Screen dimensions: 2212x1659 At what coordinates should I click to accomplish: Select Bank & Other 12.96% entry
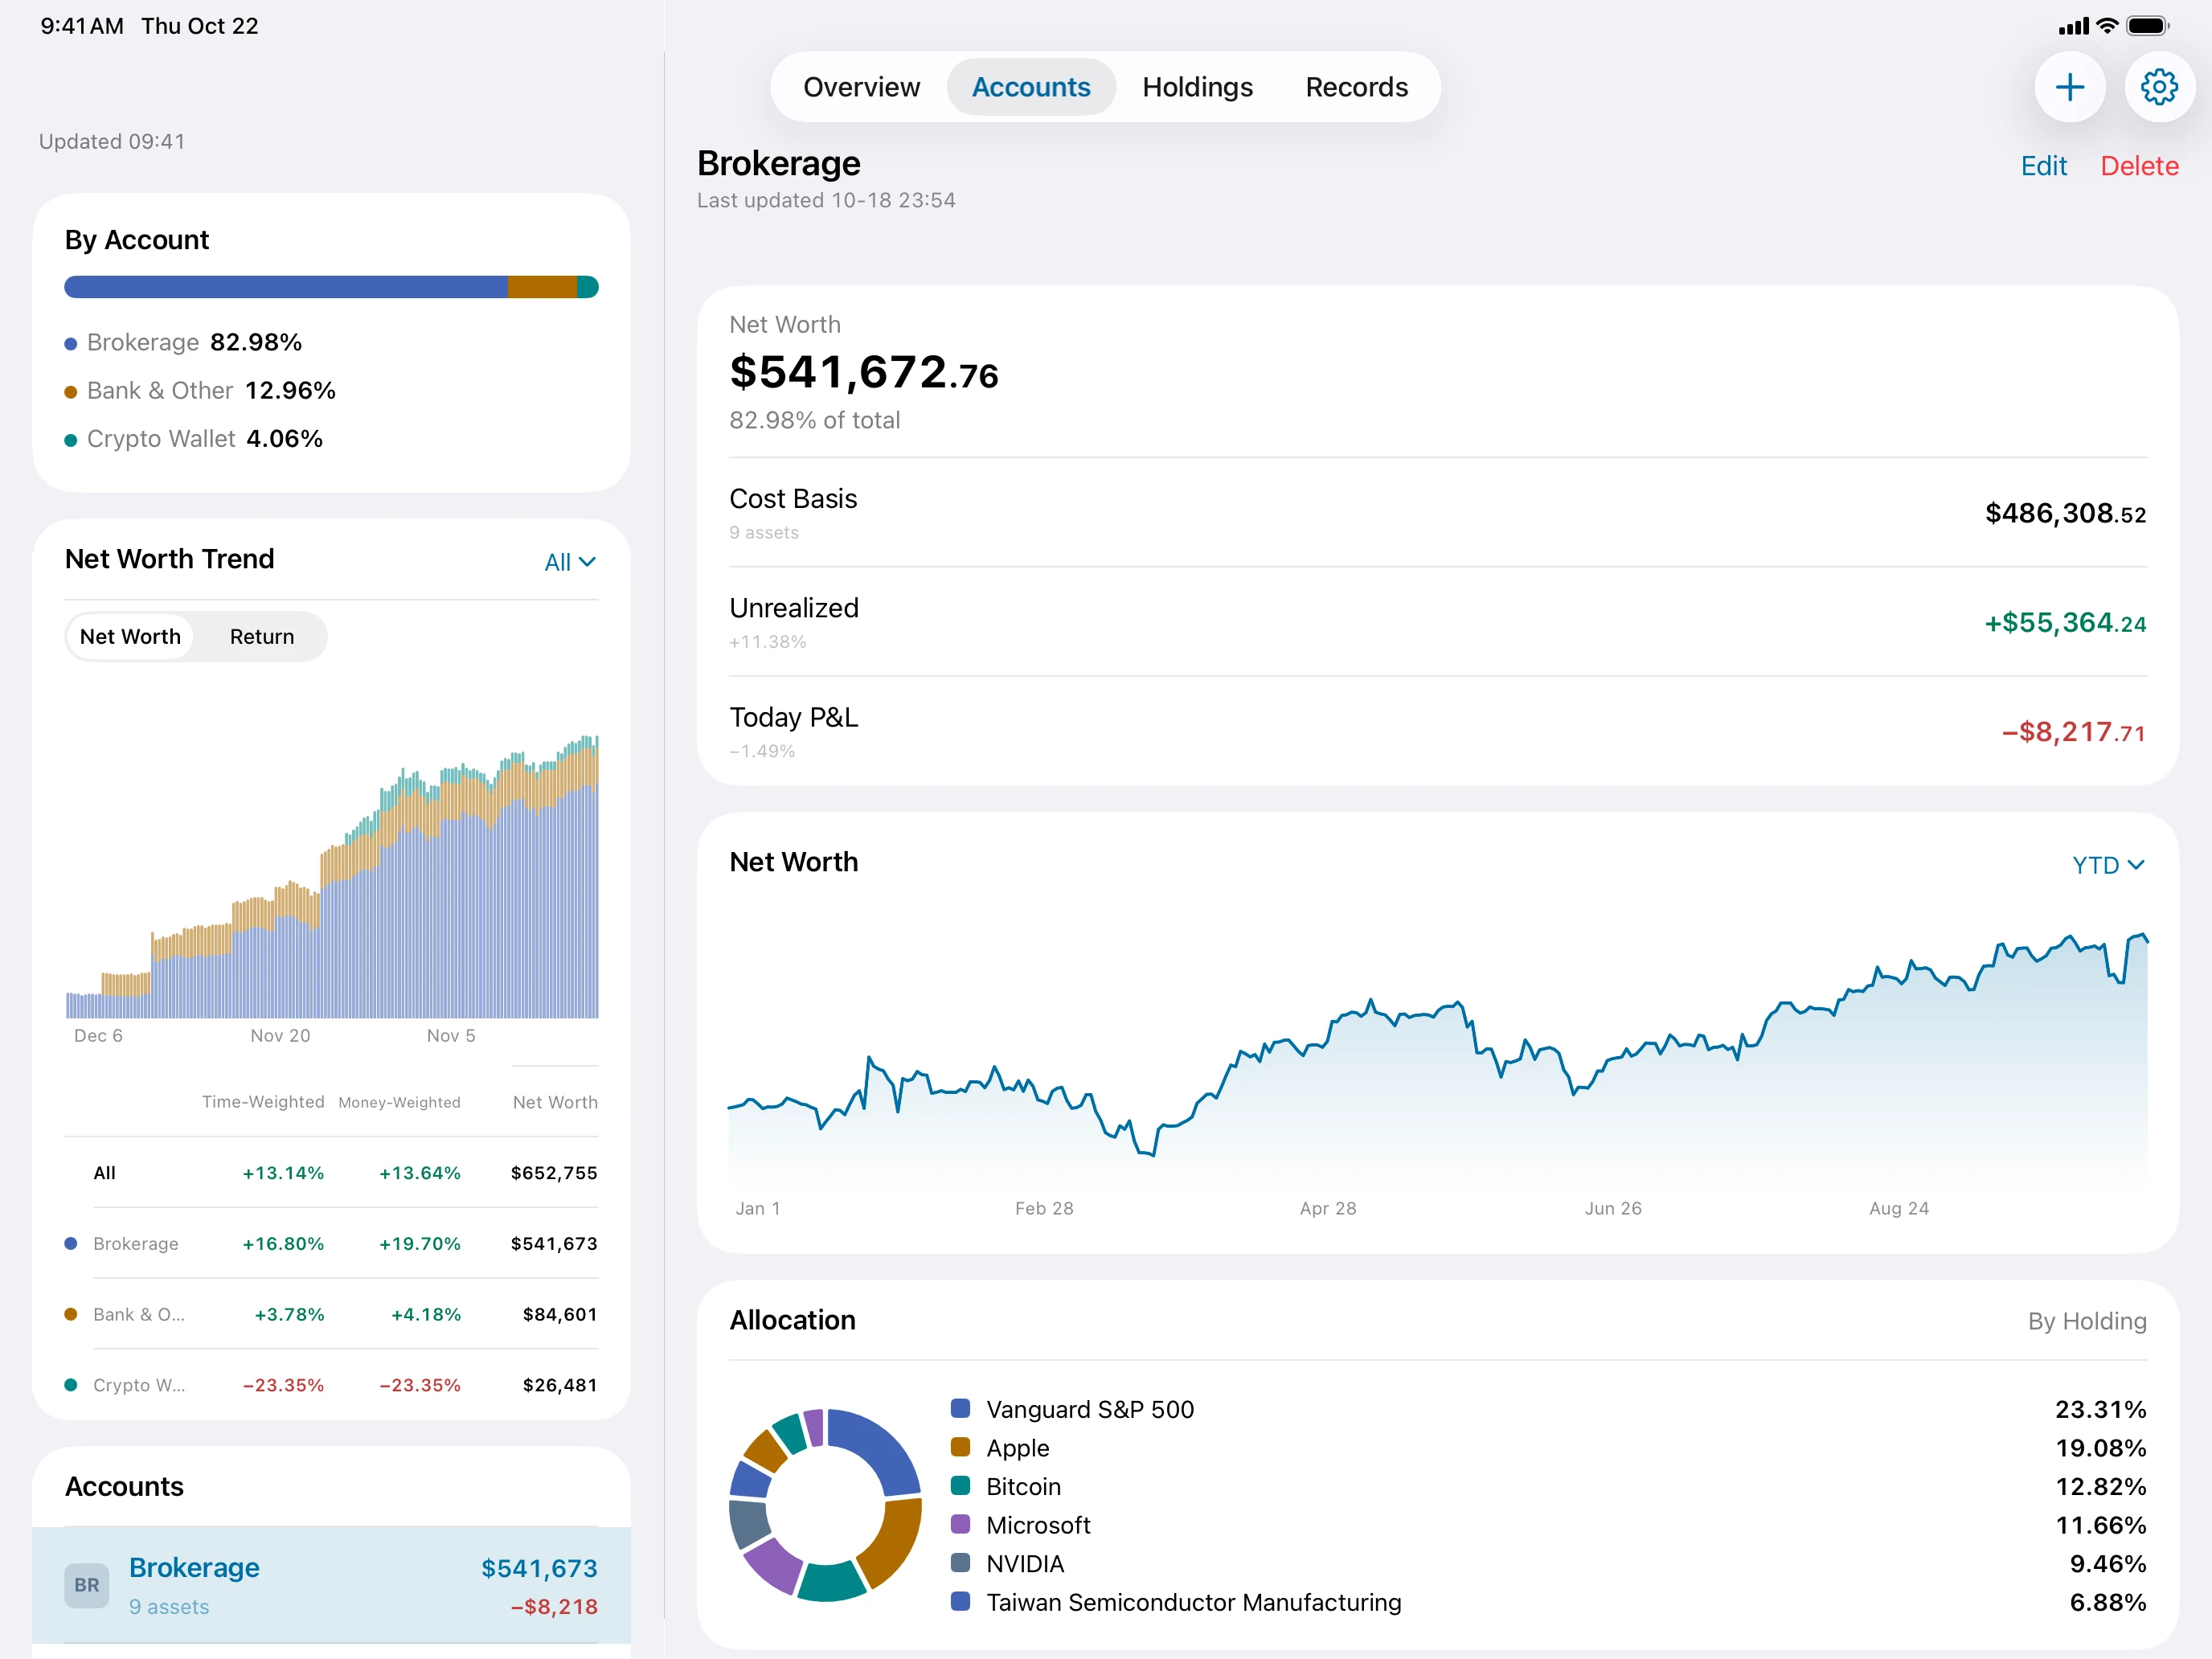(x=200, y=391)
